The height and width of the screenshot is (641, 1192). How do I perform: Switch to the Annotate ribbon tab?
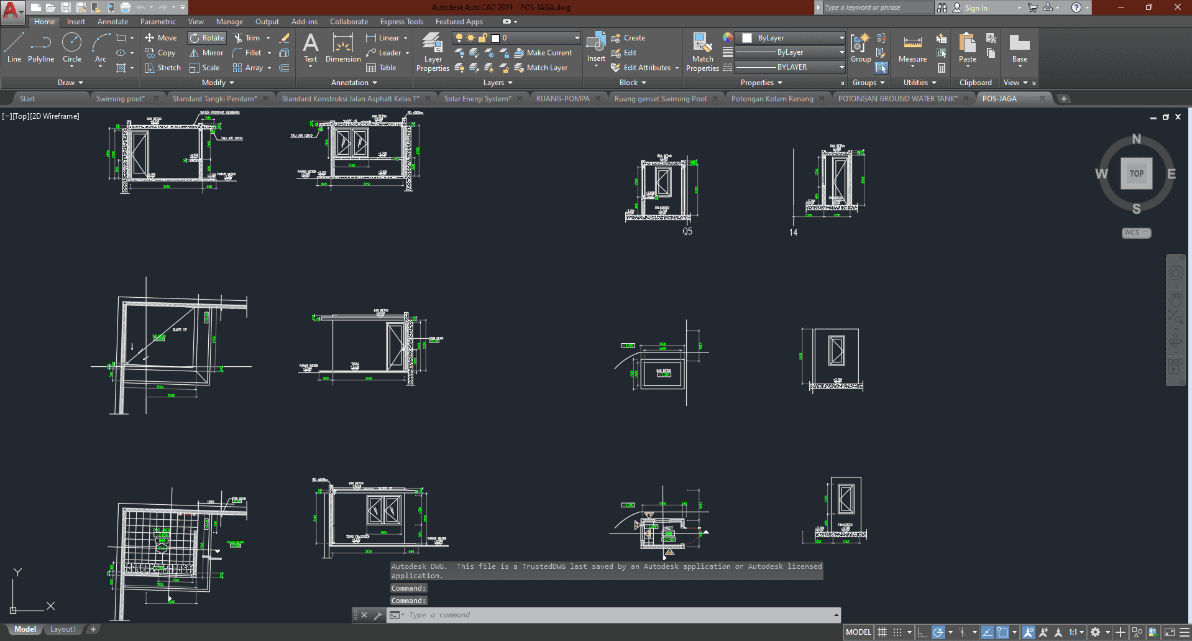pos(112,22)
